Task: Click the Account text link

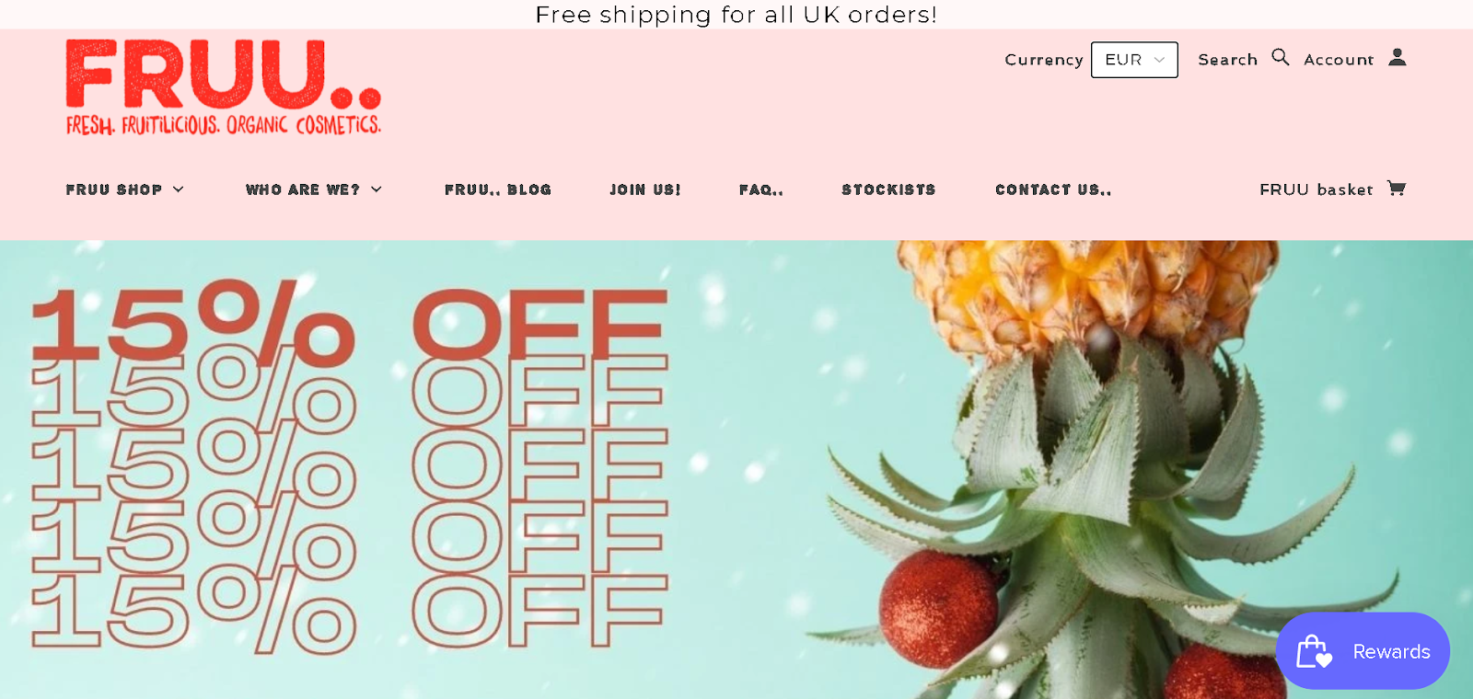Action: click(x=1339, y=60)
